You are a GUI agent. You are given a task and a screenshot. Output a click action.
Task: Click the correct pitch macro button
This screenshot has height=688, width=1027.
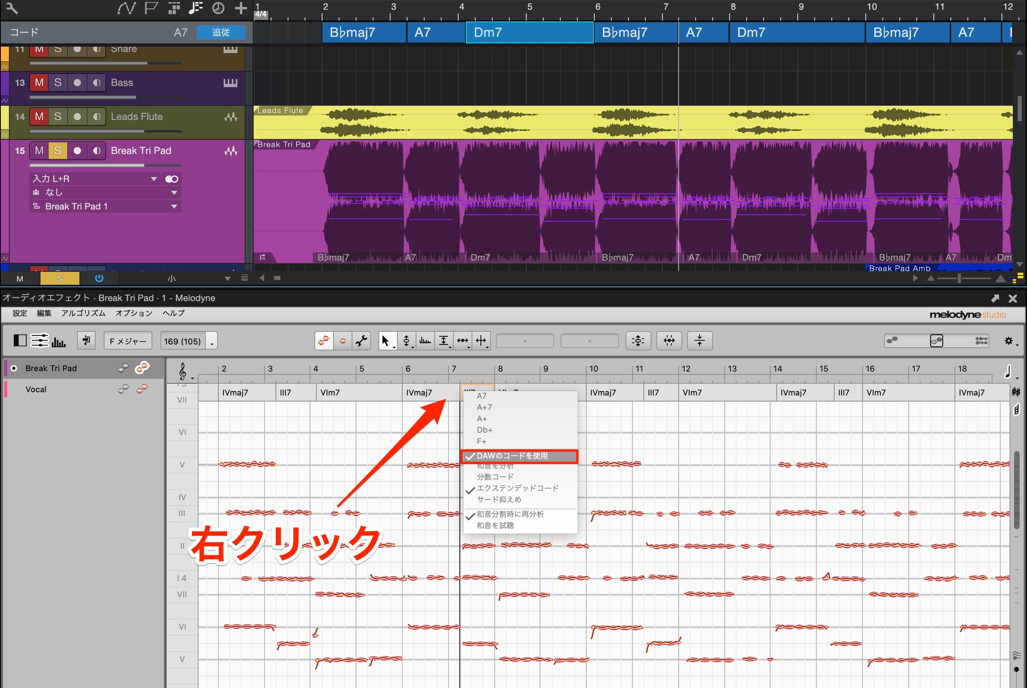pos(638,340)
